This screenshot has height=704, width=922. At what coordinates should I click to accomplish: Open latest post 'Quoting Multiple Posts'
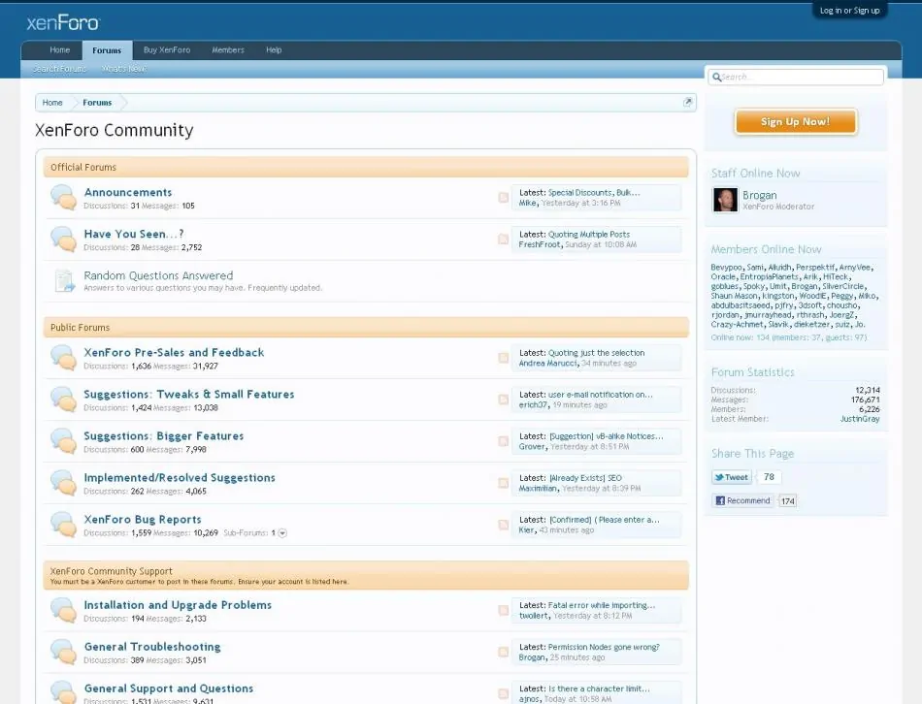click(x=589, y=235)
